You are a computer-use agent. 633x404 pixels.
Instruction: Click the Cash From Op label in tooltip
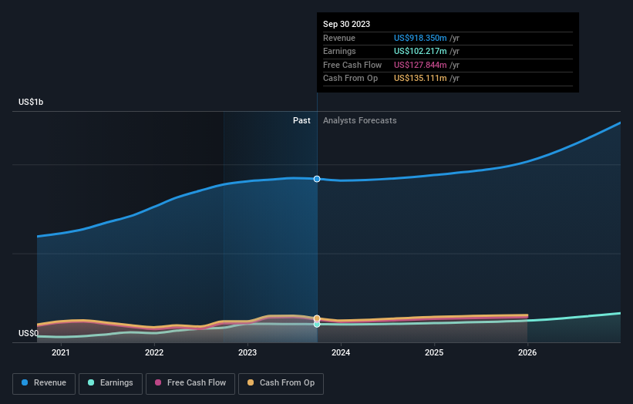coord(350,79)
